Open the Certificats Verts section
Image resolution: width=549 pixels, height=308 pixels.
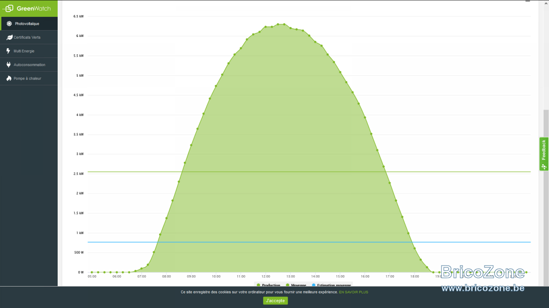29,37
